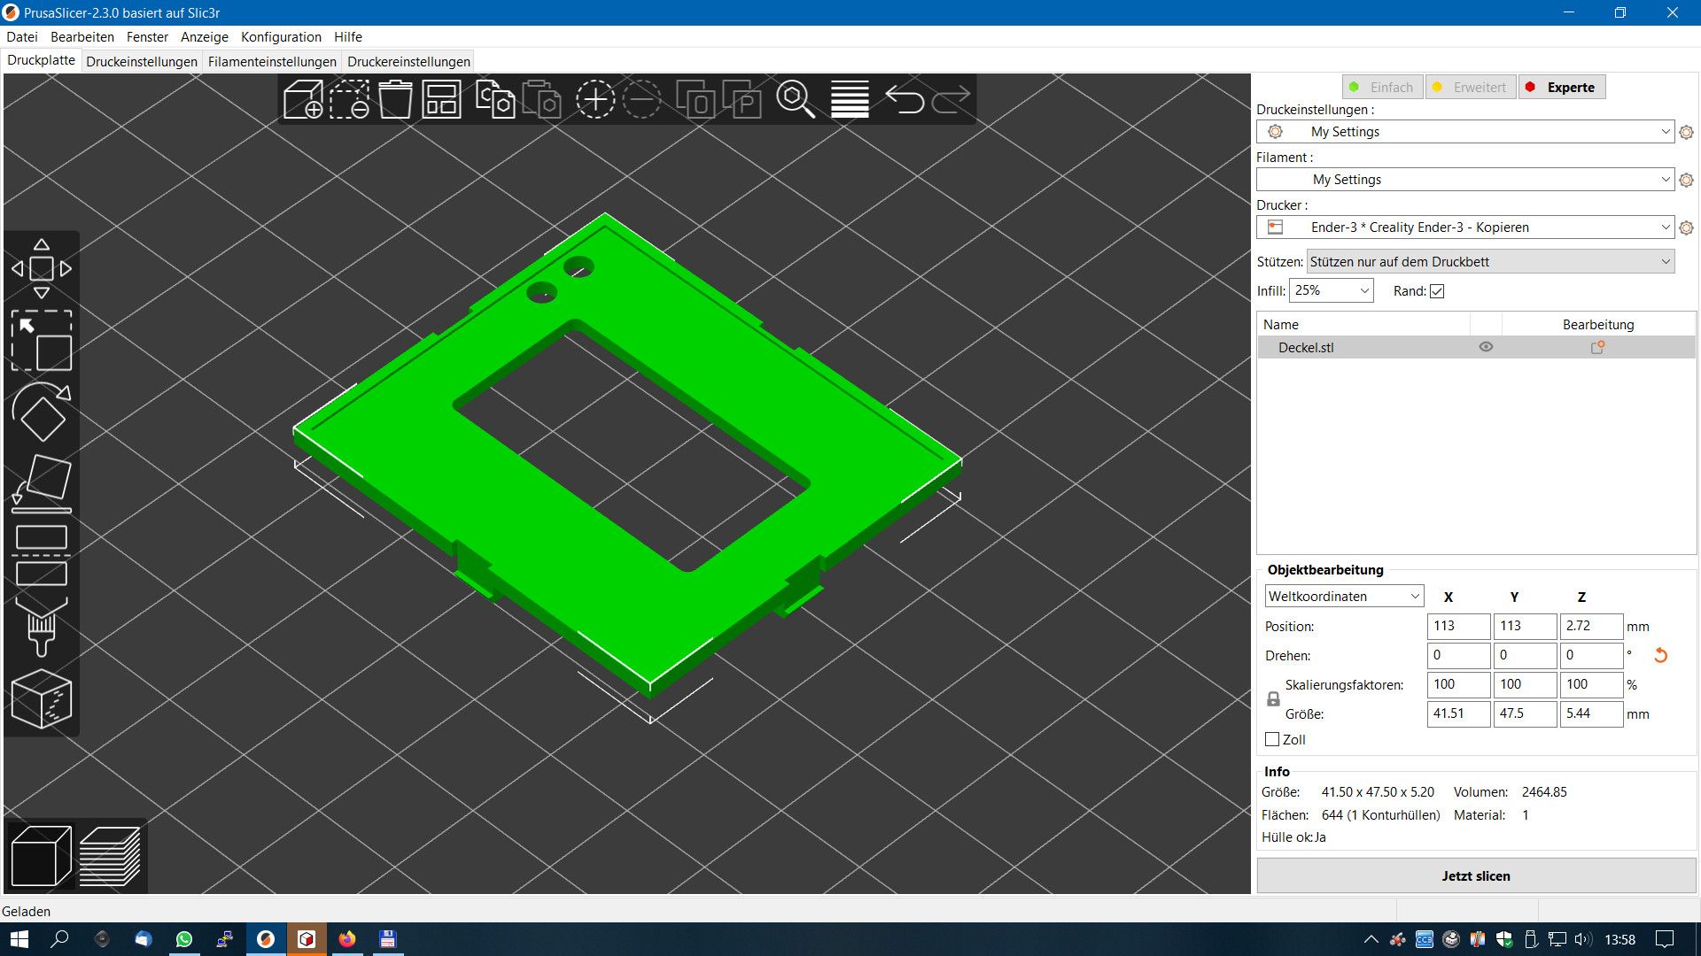Select the Move gizmo tool
The image size is (1701, 956).
coord(42,268)
